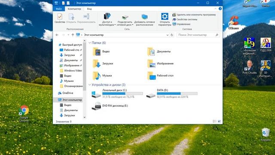
Task: Open the 3D Инструктор desktop shortcut
Action: coord(266,69)
